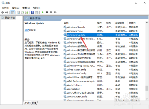Image resolution: width=149 pixels, height=109 pixels.
Task: Select the Work Folders service
Action: 101,85
